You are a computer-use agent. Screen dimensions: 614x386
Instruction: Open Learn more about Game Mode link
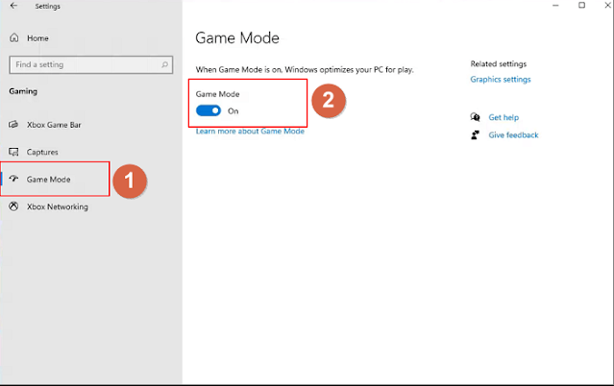[x=250, y=132]
